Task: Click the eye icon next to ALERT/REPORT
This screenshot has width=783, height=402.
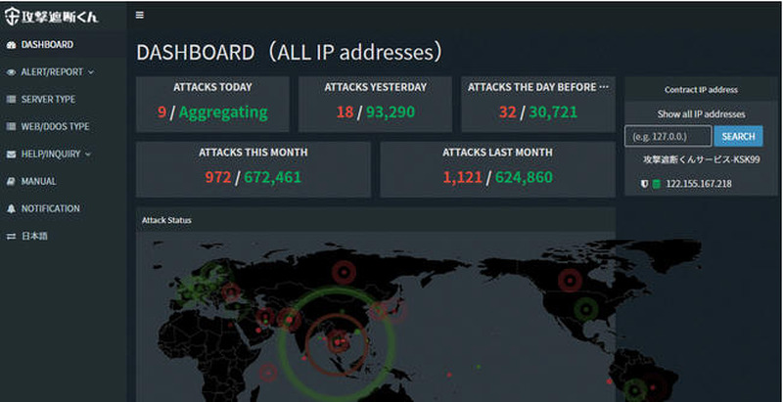Action: pyautogui.click(x=11, y=72)
